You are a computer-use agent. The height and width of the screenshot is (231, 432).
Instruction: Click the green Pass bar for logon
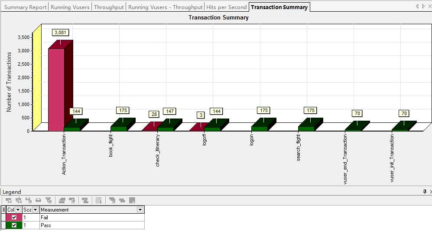259,129
